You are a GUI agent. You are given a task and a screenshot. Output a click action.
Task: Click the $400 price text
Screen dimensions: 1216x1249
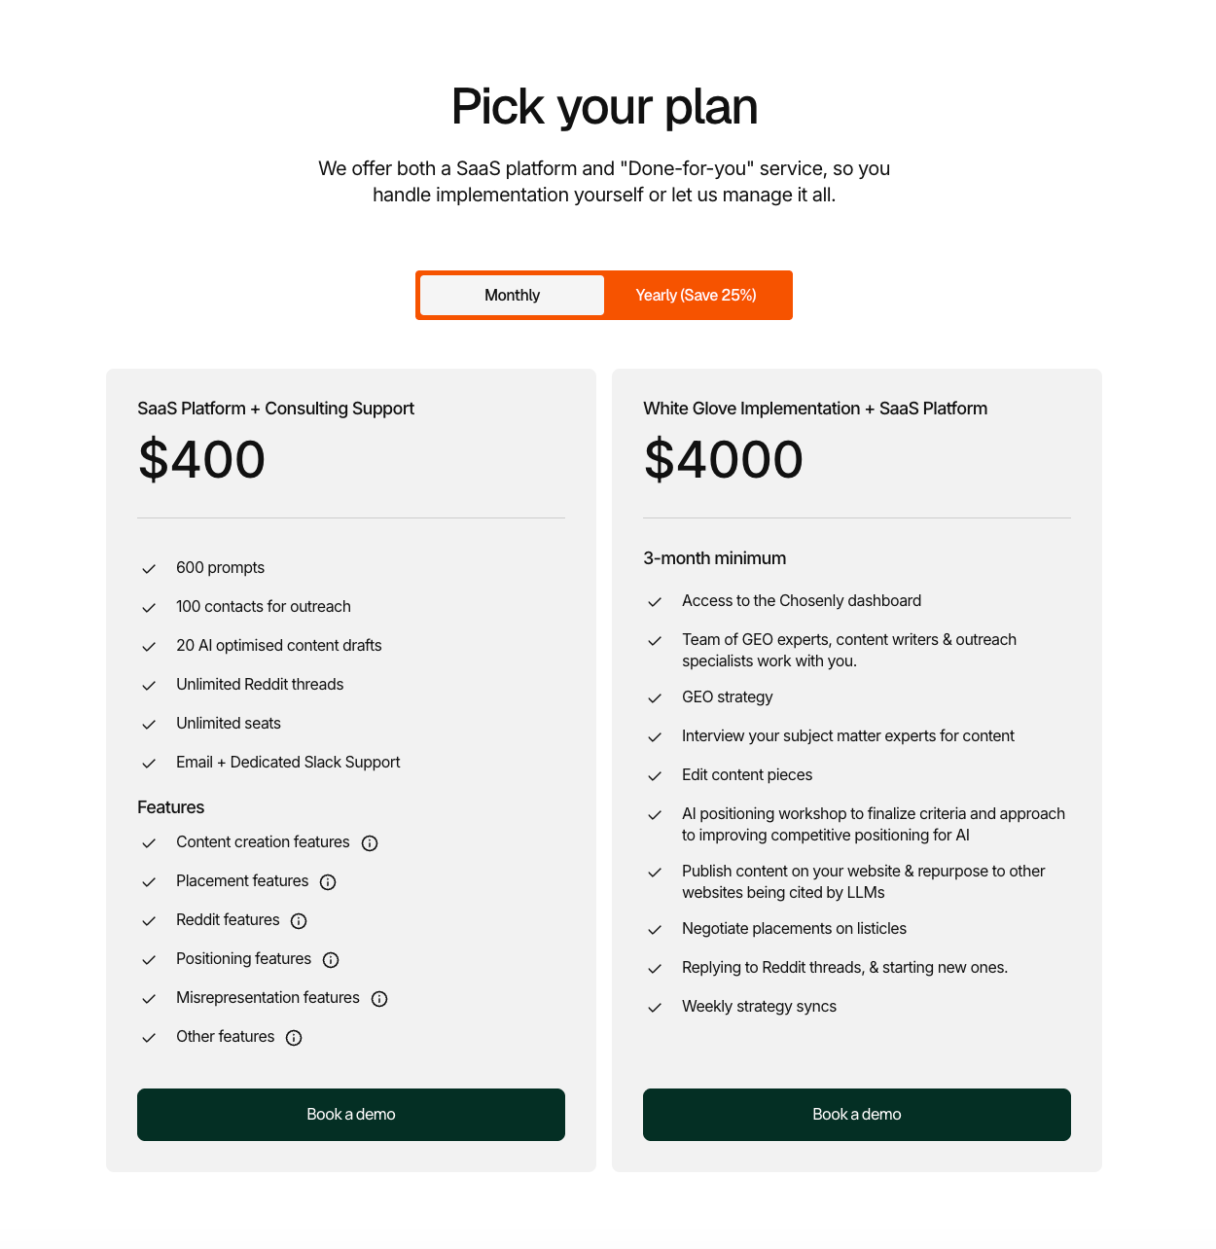pyautogui.click(x=201, y=459)
